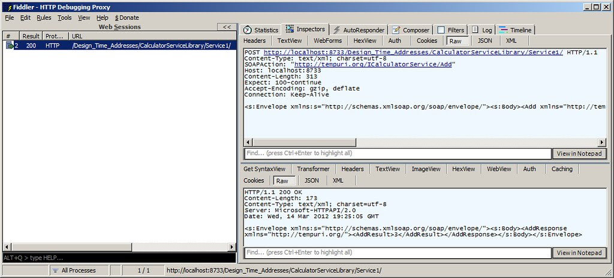Click the AutoResponder lightning bolt icon
Screen dimensions: 614x278
click(x=336, y=30)
